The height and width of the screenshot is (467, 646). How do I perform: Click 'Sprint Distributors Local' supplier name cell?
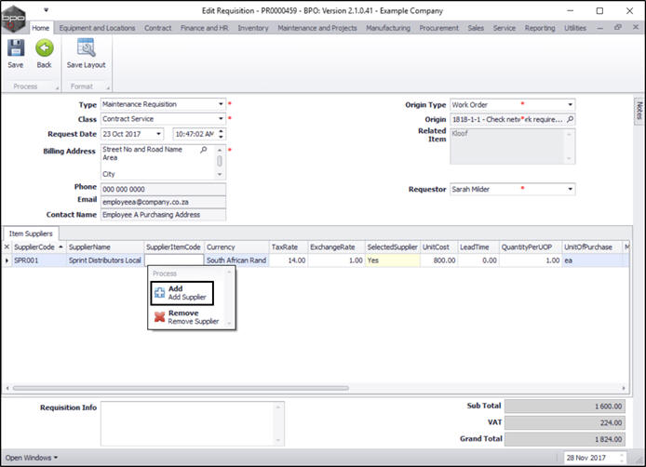pyautogui.click(x=105, y=260)
